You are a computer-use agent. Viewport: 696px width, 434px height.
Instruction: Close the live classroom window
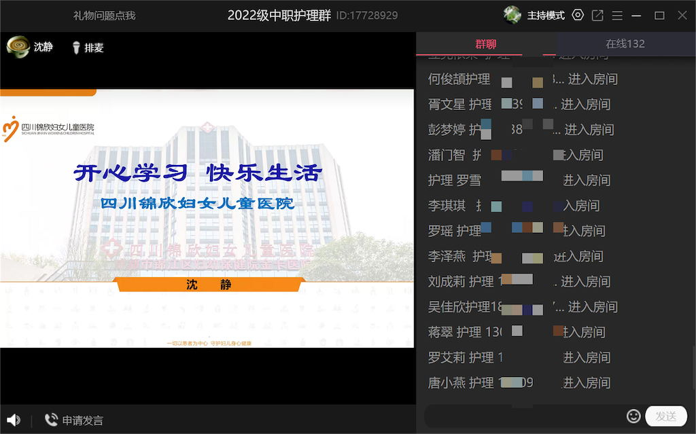tap(682, 16)
